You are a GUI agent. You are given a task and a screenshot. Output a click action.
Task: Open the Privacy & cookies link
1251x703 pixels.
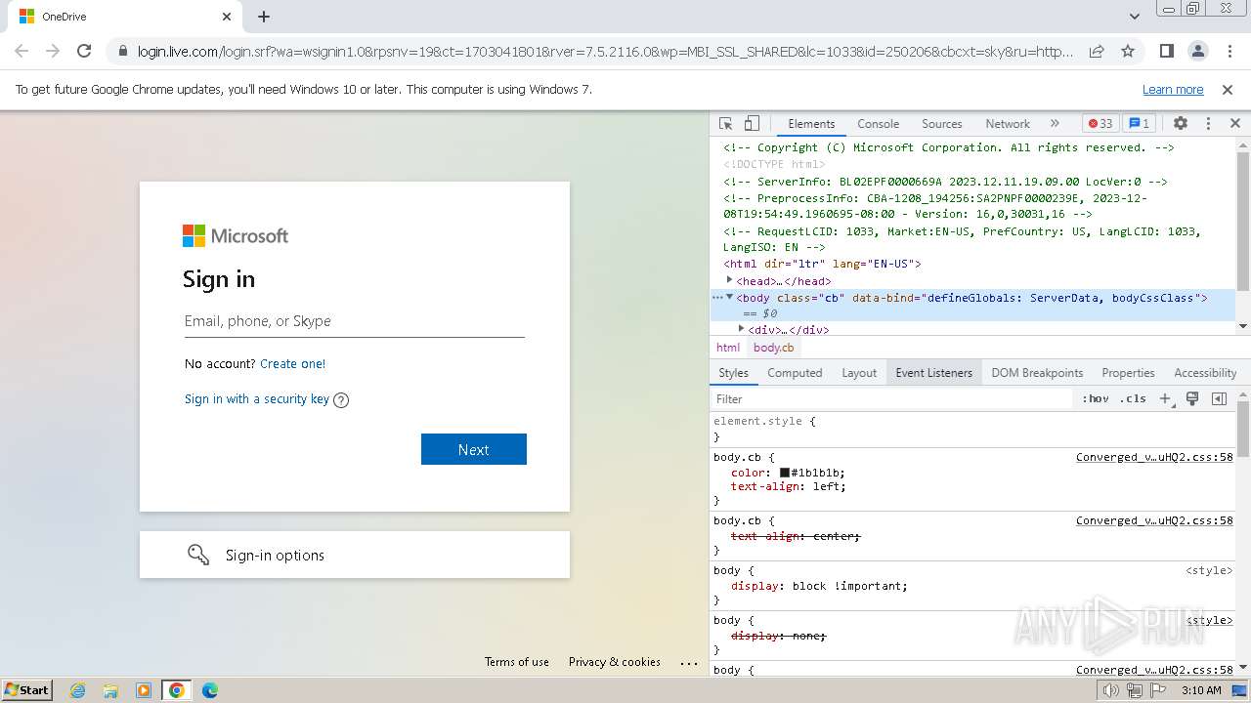point(615,662)
